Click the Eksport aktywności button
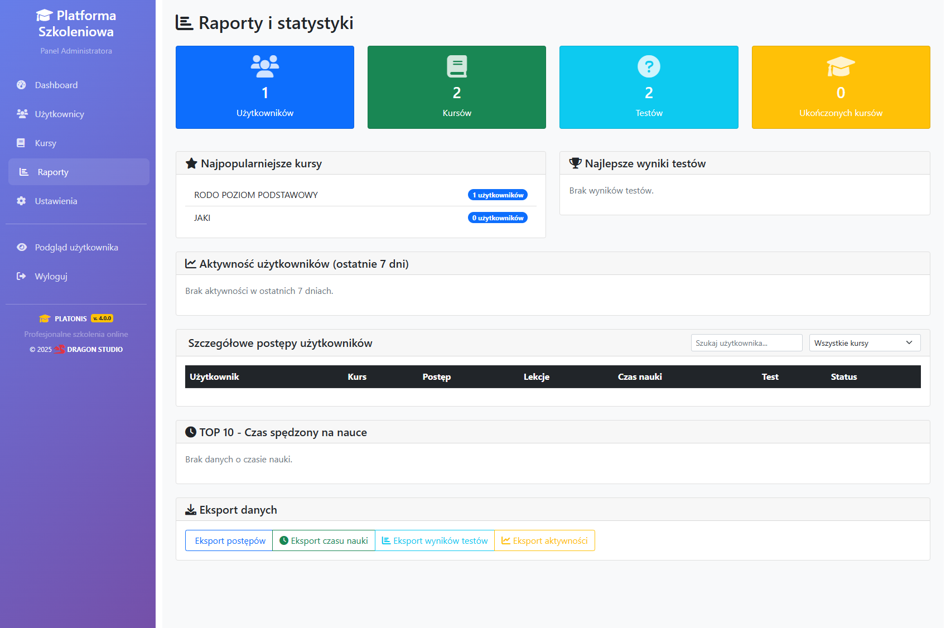946x628 pixels. pos(544,540)
